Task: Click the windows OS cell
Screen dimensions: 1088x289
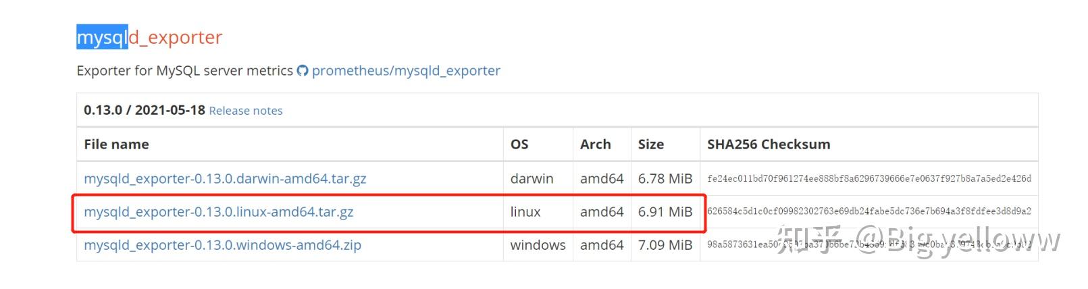Action: click(538, 245)
